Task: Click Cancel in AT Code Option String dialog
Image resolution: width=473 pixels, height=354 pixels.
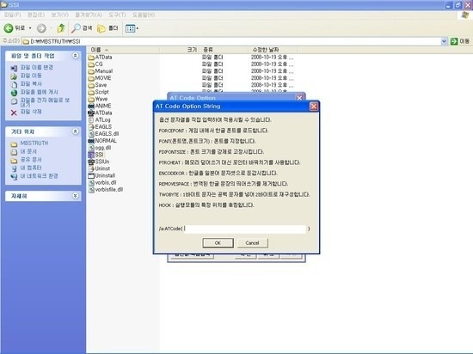Action: pyautogui.click(x=253, y=243)
